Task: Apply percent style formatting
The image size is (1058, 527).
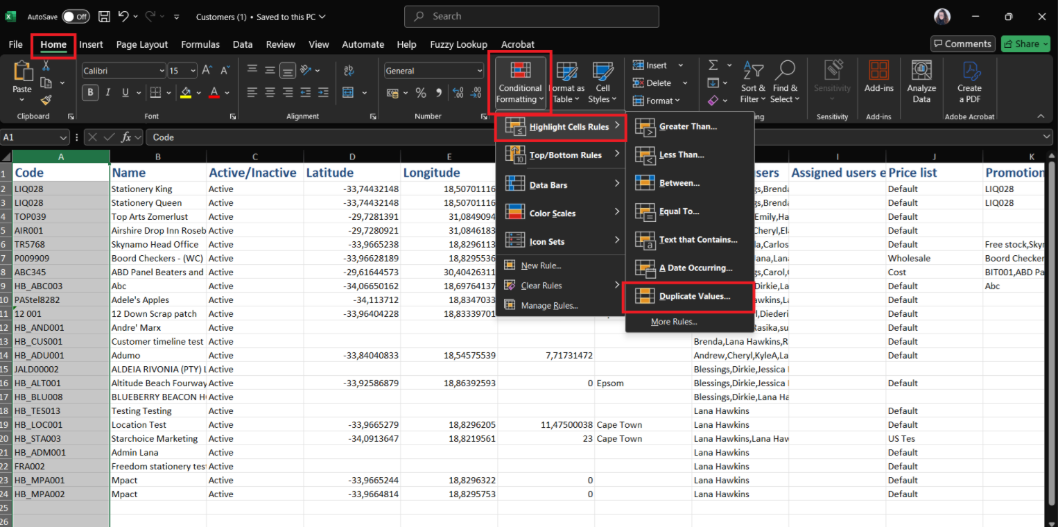Action: 421,93
